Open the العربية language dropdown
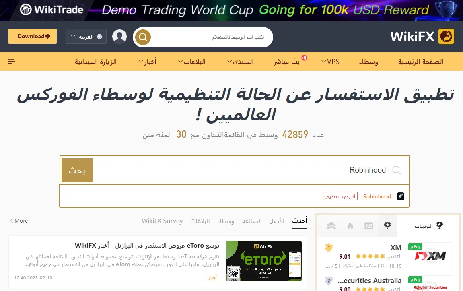This screenshot has width=463, height=291. click(86, 36)
